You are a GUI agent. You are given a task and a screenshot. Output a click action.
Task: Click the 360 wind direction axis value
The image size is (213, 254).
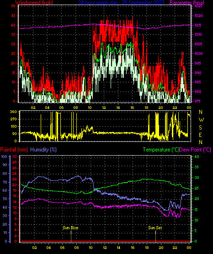click(13, 112)
